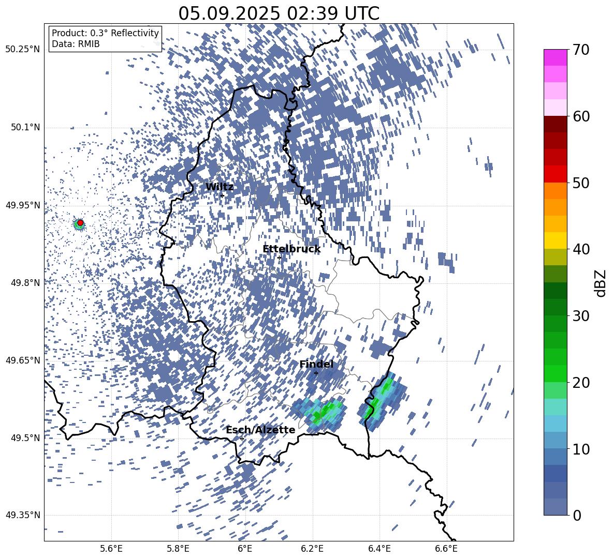Image resolution: width=613 pixels, height=559 pixels.
Task: Click the 6.6°E longitude label
Action: click(x=446, y=549)
